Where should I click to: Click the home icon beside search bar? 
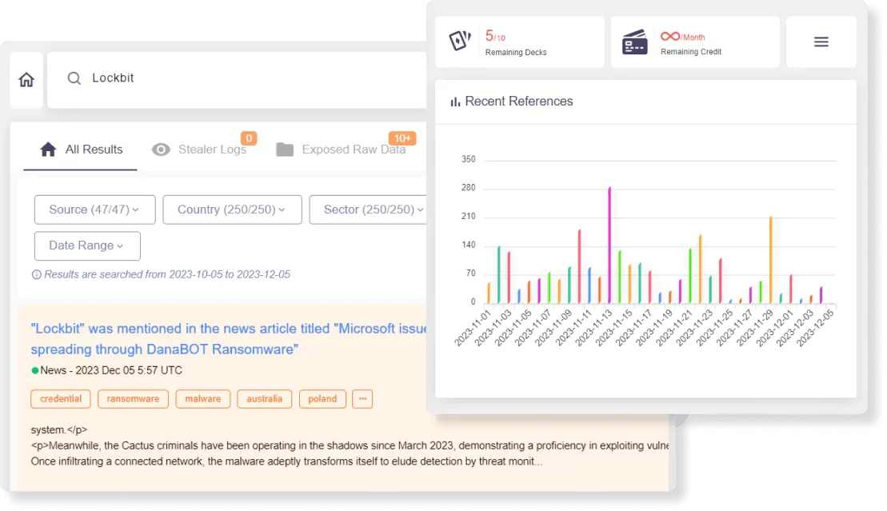(x=26, y=80)
